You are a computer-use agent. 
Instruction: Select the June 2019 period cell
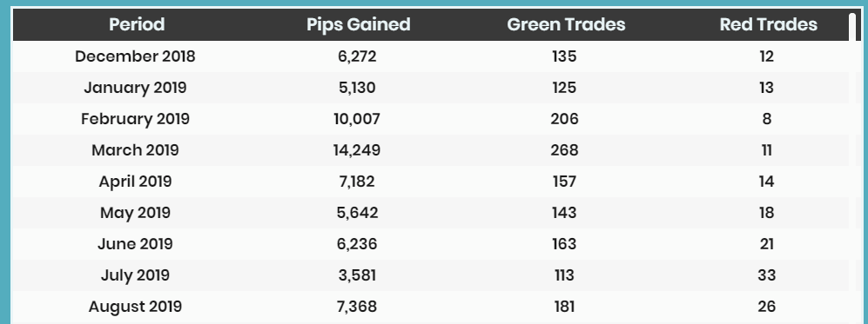click(135, 244)
